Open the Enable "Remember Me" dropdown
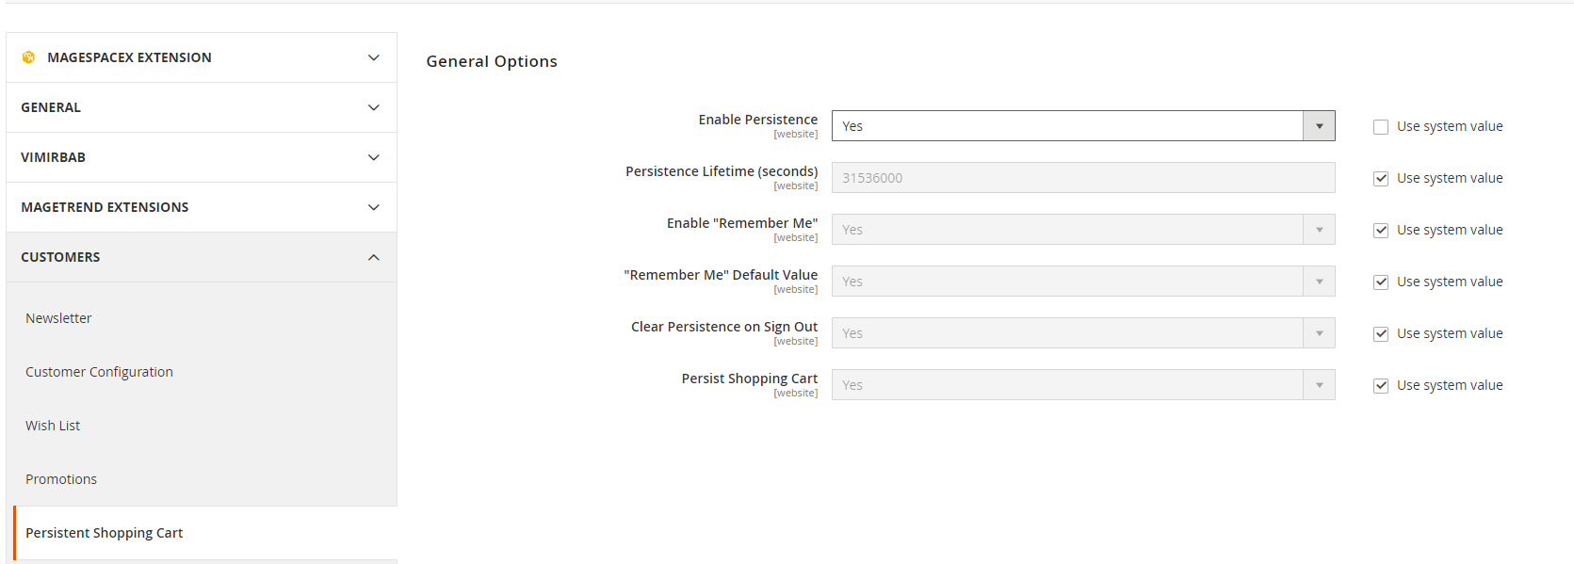 [x=1319, y=229]
